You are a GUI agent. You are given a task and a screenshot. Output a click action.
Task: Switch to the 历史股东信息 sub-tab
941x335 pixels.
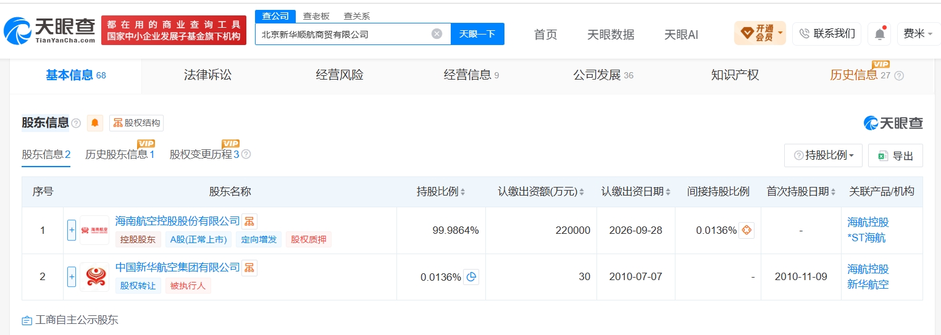click(x=120, y=154)
